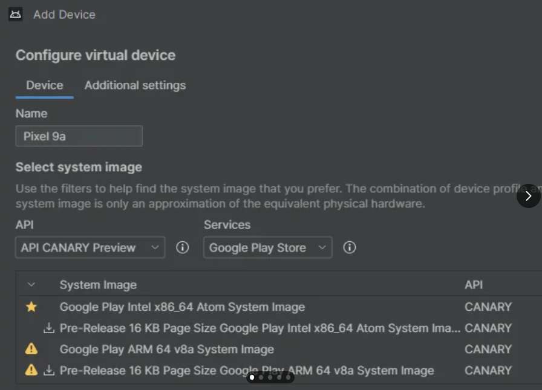Image resolution: width=542 pixels, height=390 pixels.
Task: Click the star icon on Intel Atom image
Action: tap(31, 307)
